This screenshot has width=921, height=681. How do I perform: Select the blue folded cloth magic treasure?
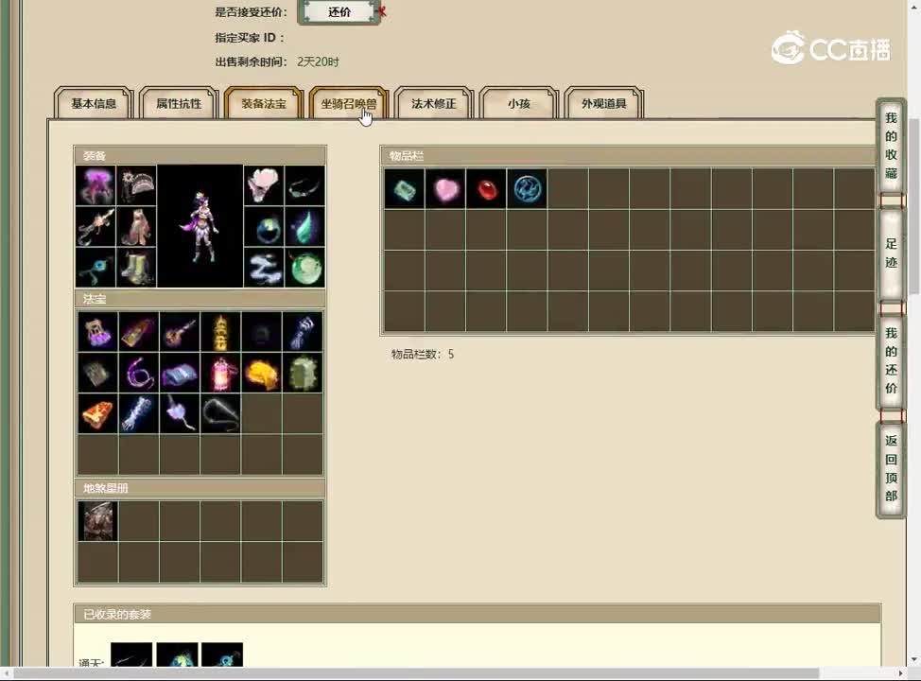179,373
